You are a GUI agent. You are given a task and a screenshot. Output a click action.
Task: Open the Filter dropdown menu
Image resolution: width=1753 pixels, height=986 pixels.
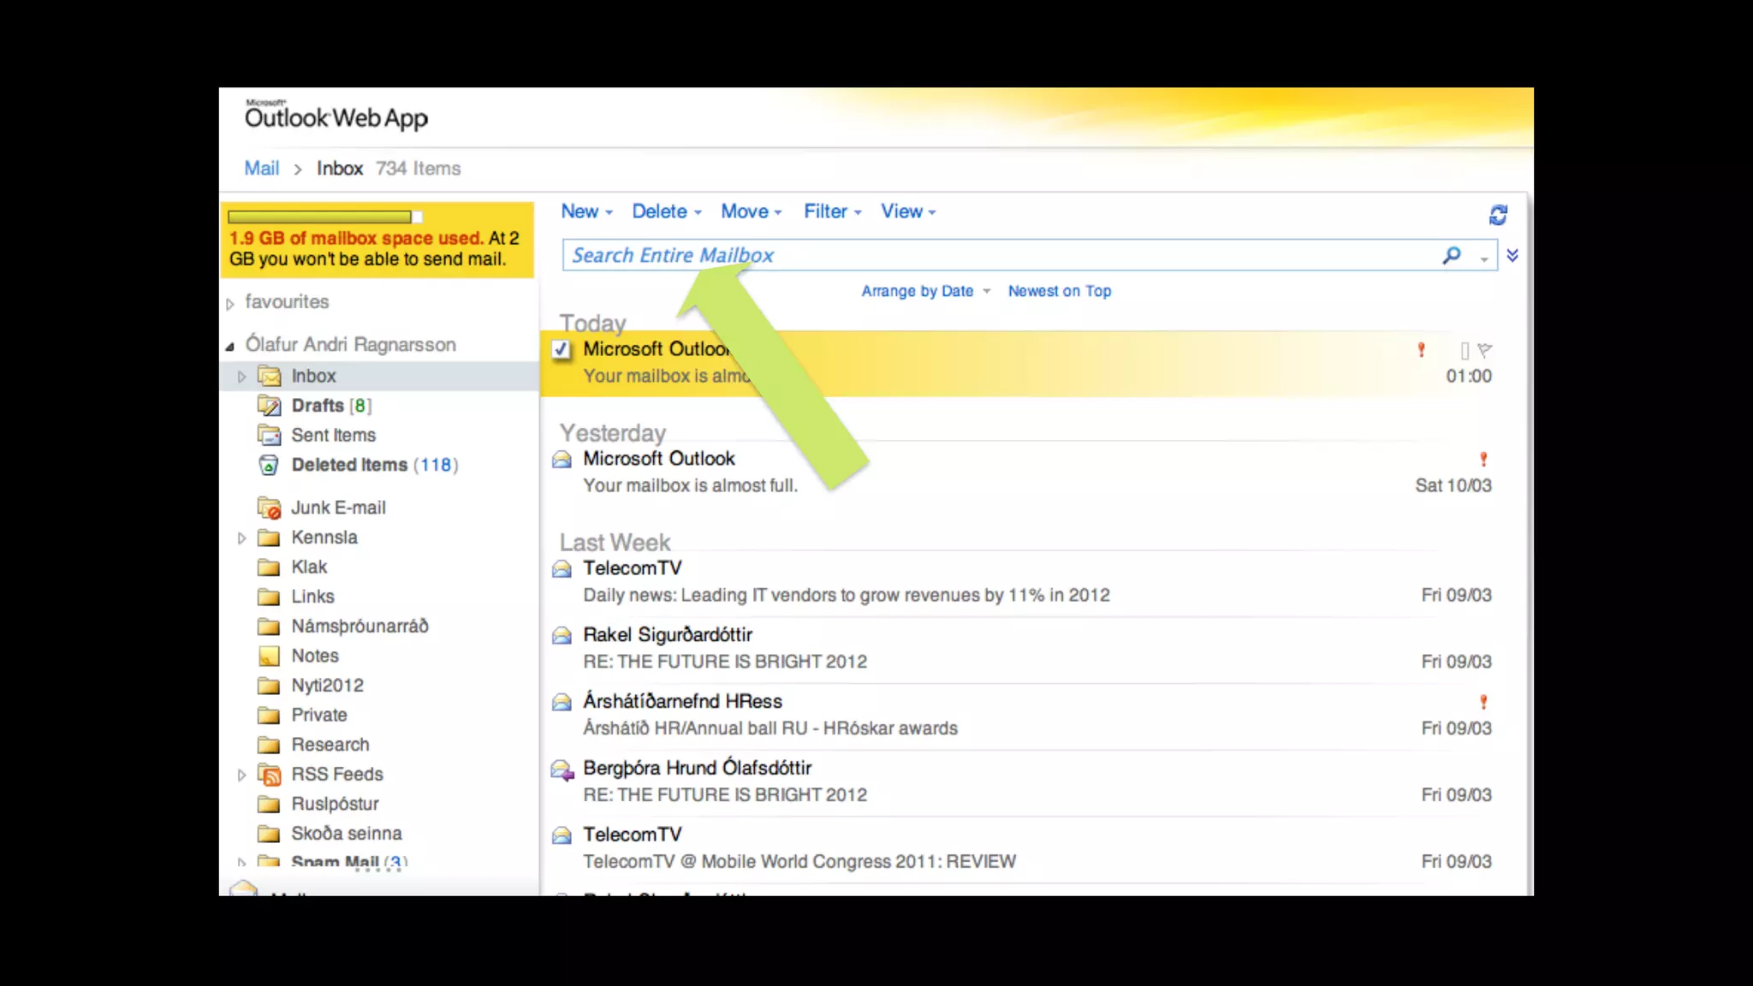click(832, 211)
